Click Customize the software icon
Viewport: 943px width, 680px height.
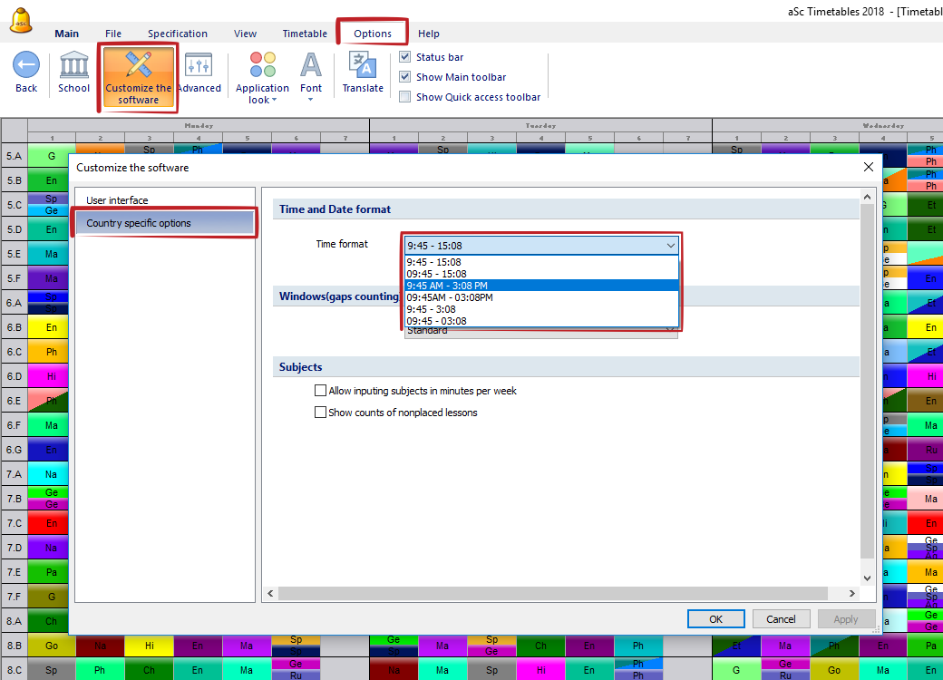138,65
